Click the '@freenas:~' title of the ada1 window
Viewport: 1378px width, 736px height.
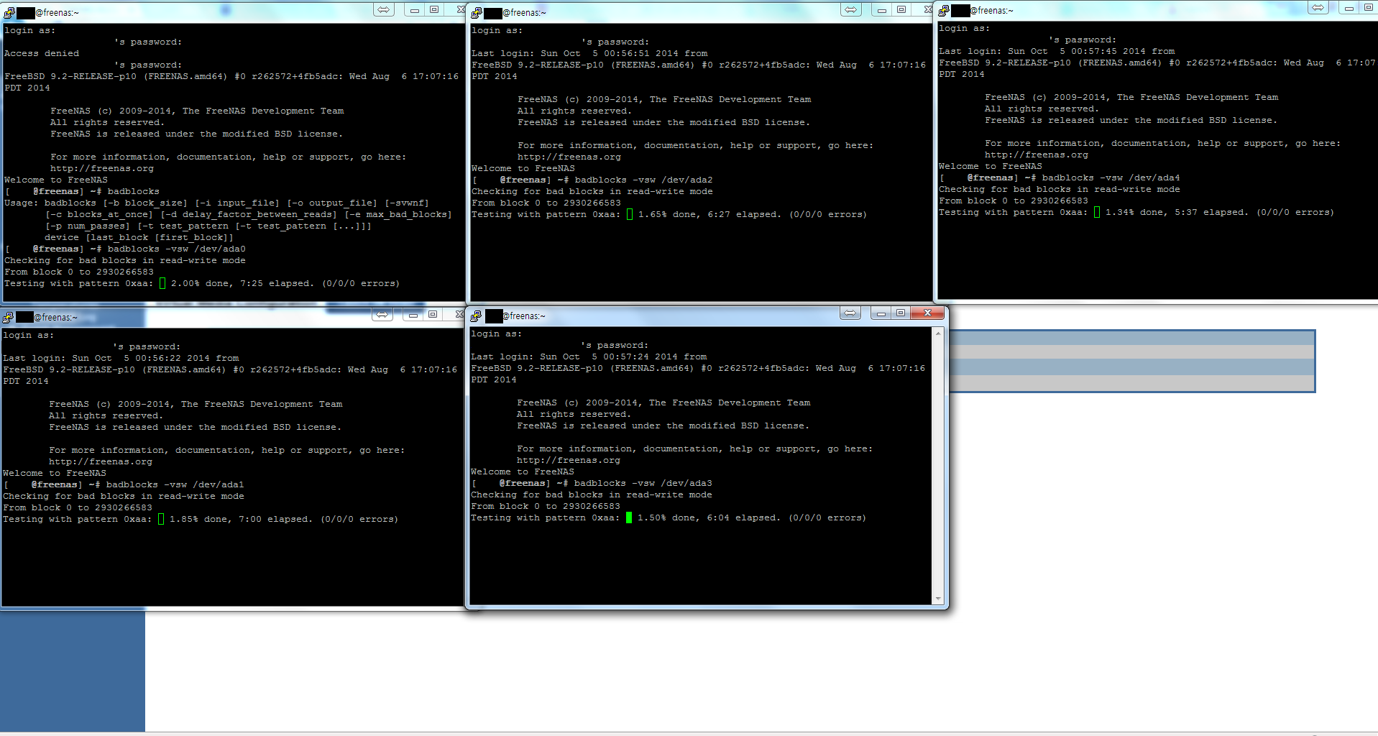coord(56,318)
